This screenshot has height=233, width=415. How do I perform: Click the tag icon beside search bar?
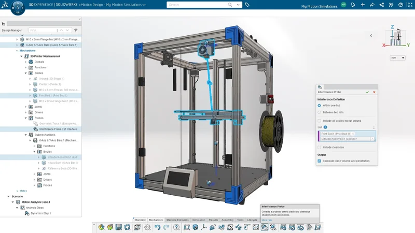click(247, 5)
